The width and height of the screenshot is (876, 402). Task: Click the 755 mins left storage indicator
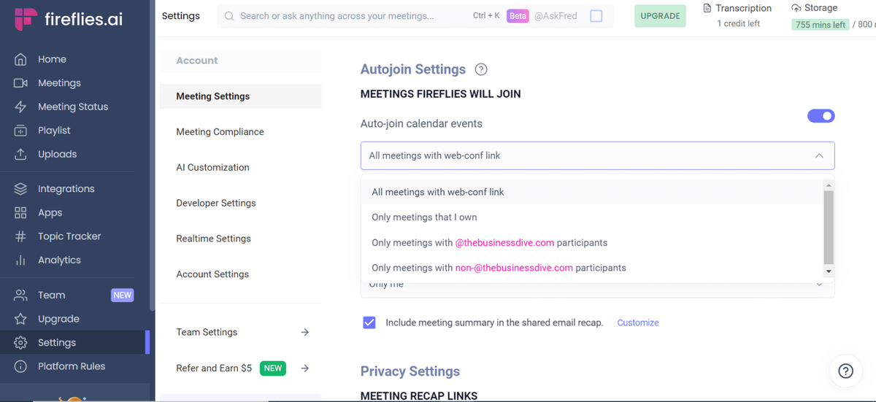point(821,25)
